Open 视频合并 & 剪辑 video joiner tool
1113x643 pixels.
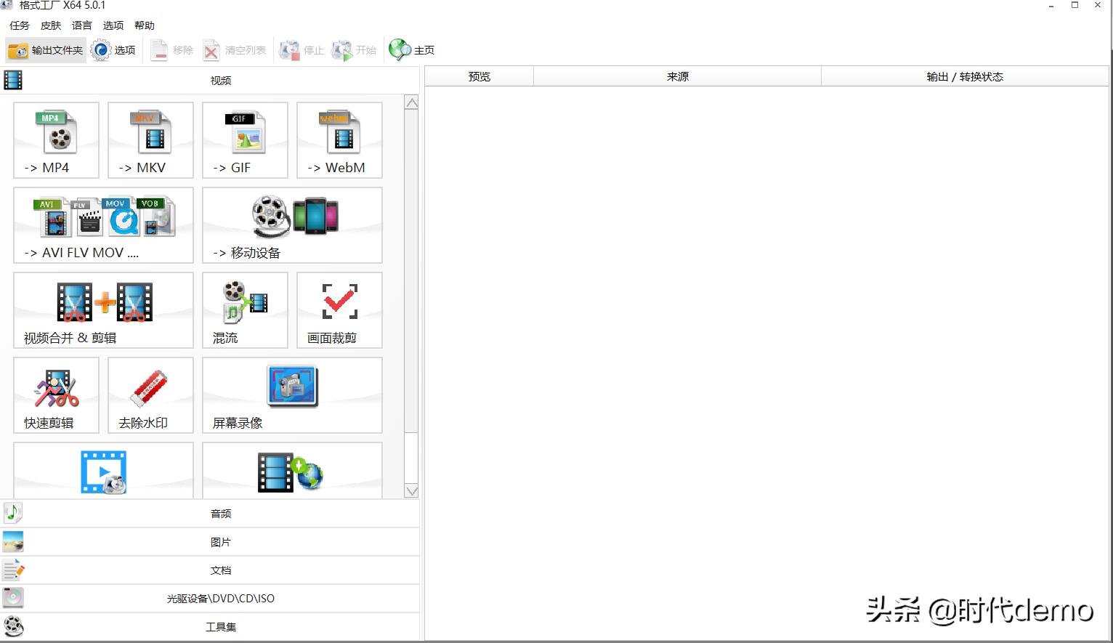[103, 310]
